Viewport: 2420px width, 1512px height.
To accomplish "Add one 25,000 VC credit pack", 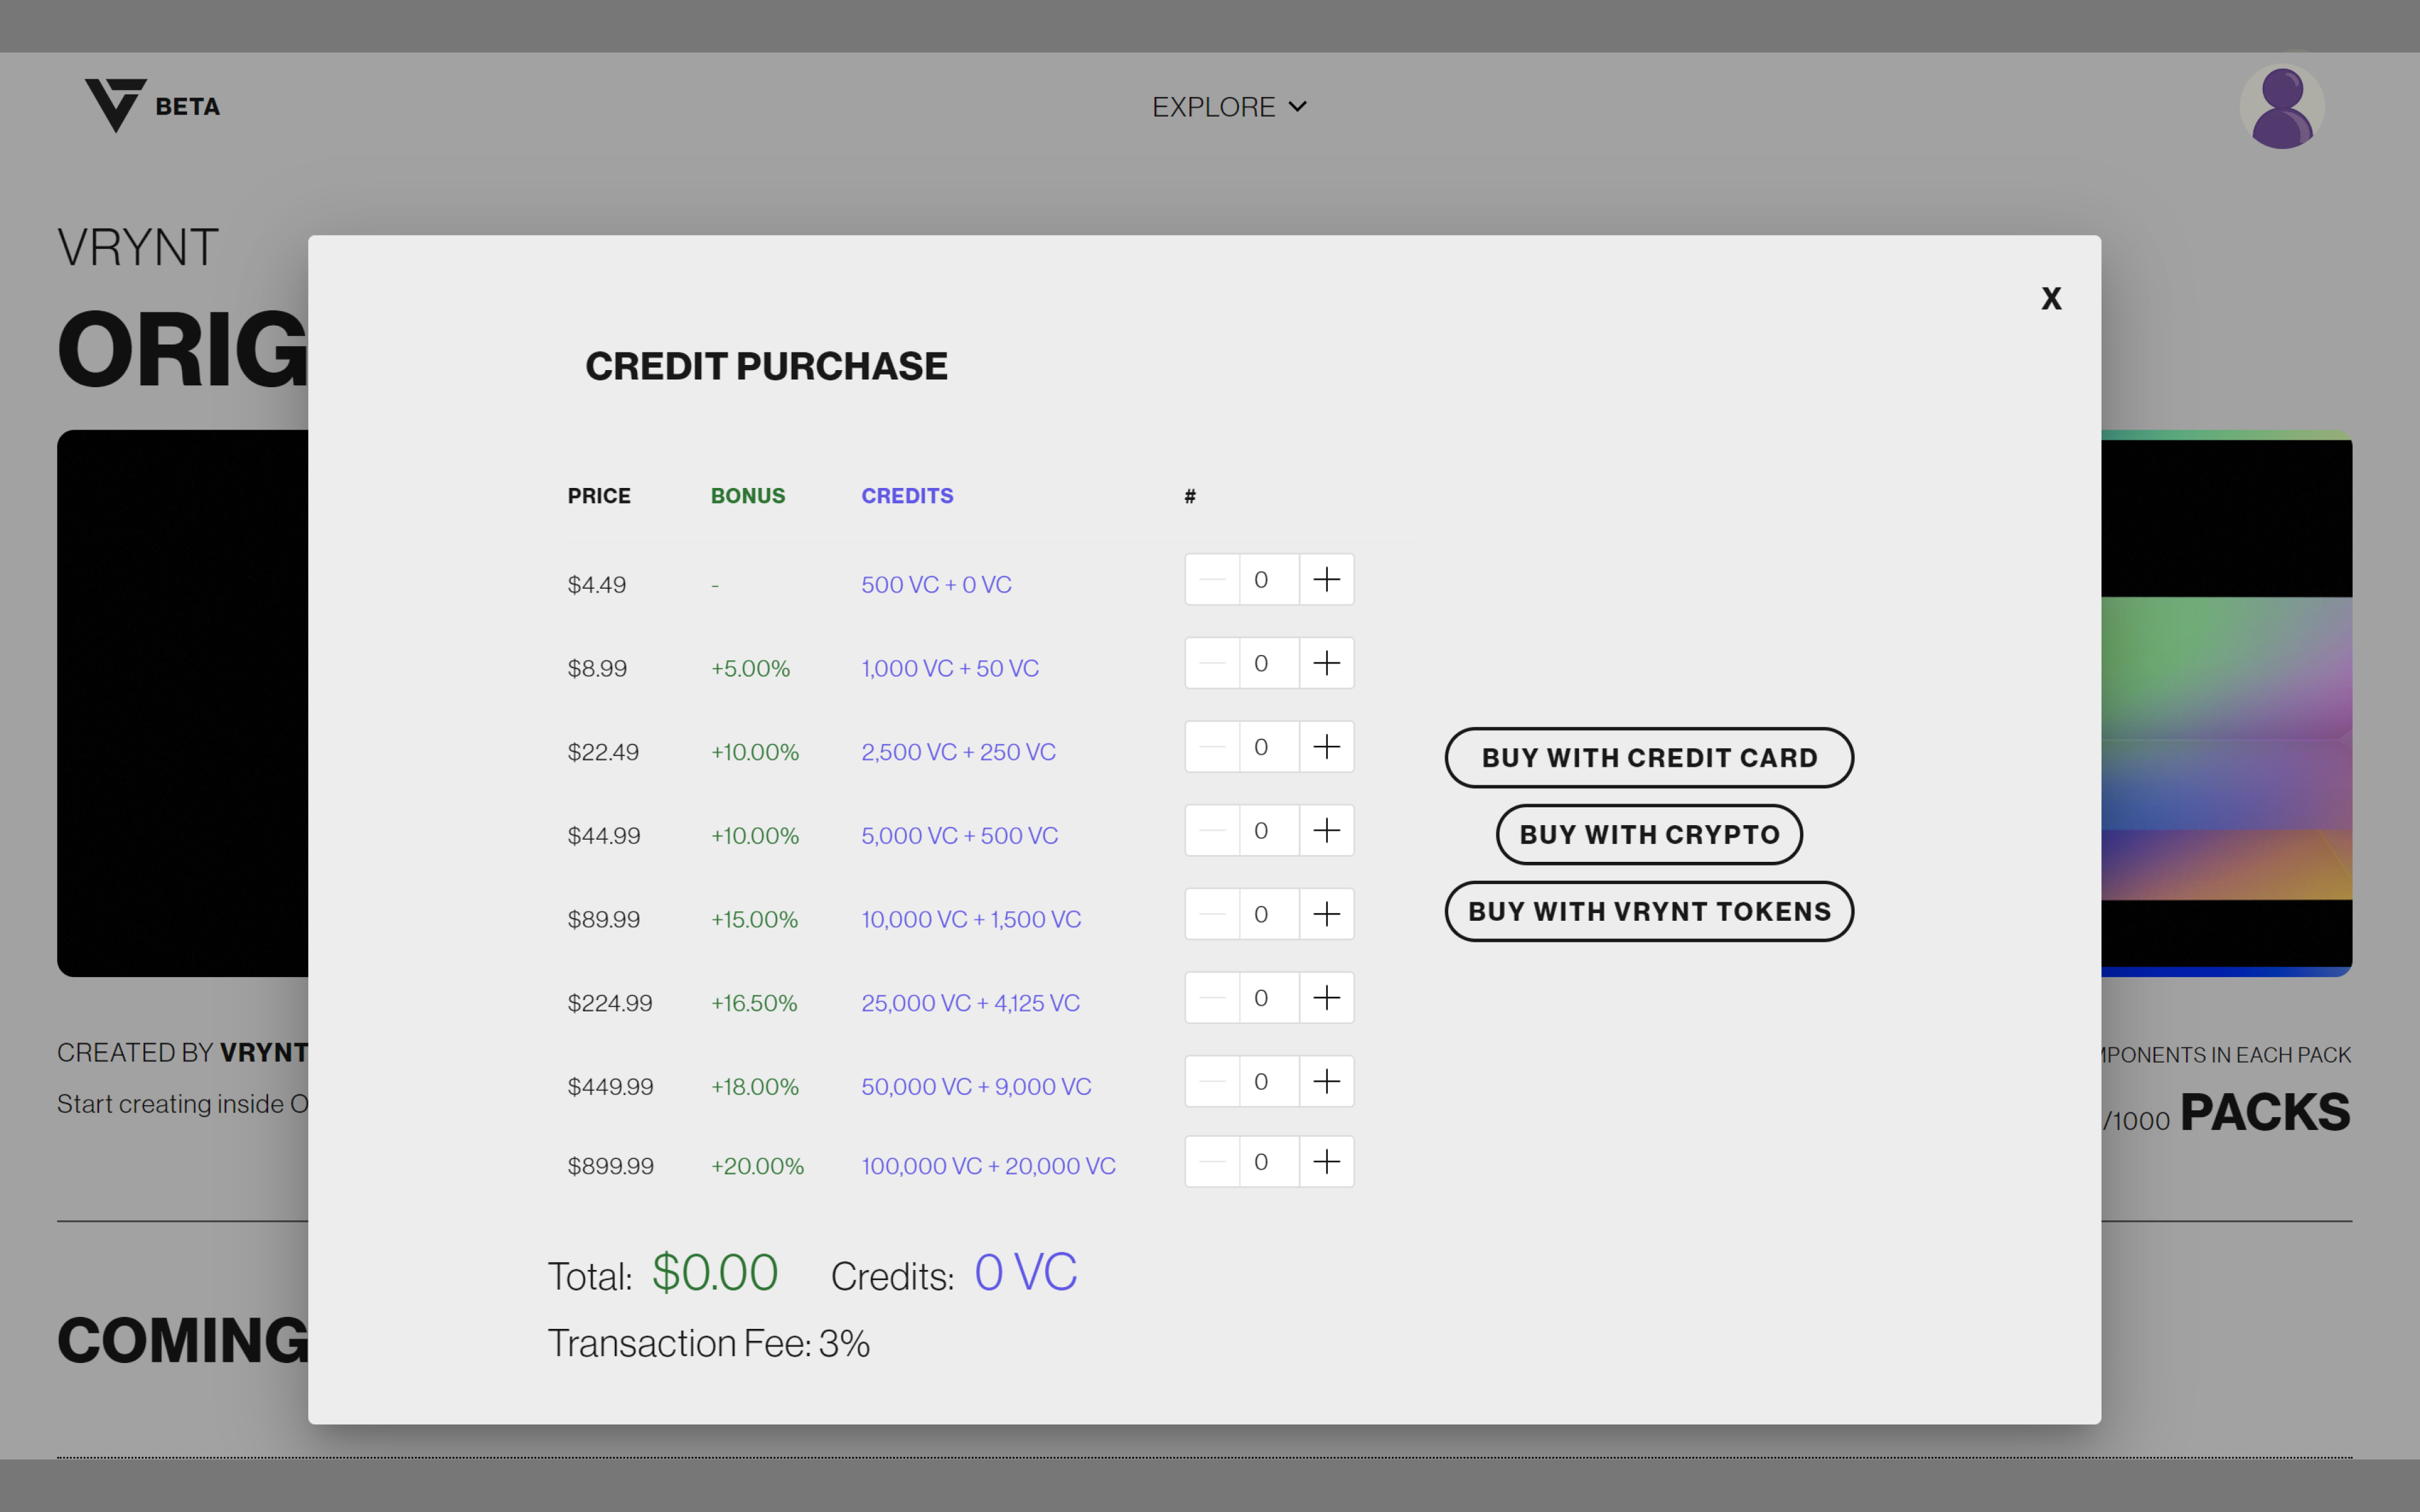I will coord(1326,998).
